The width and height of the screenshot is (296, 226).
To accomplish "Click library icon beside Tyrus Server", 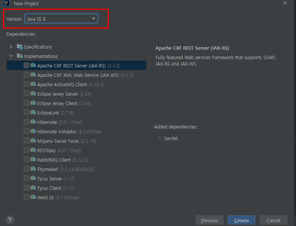I will pyautogui.click(x=33, y=178).
